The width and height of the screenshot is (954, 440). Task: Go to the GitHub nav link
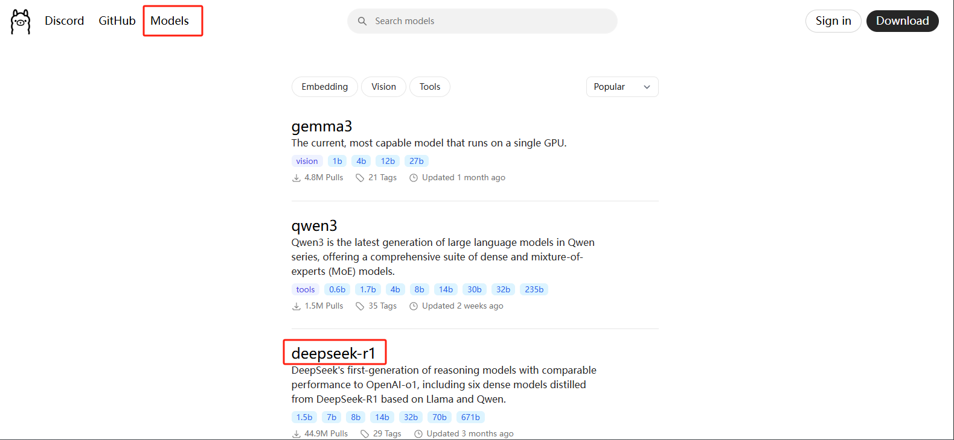click(117, 21)
